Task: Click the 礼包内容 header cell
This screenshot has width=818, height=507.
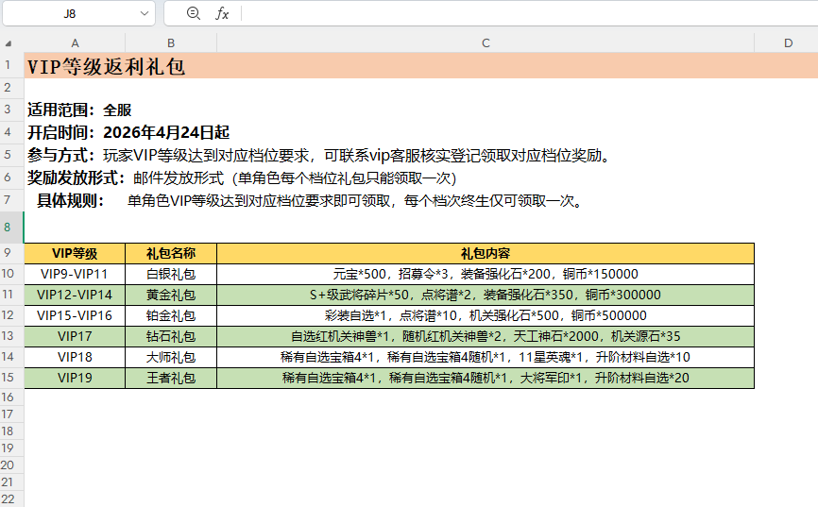Action: click(486, 253)
